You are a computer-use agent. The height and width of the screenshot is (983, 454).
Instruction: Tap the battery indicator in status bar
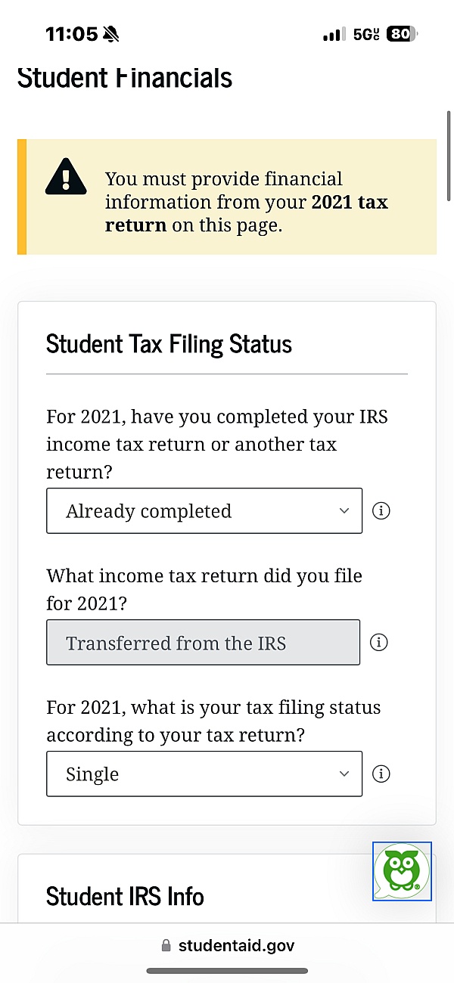tap(401, 34)
